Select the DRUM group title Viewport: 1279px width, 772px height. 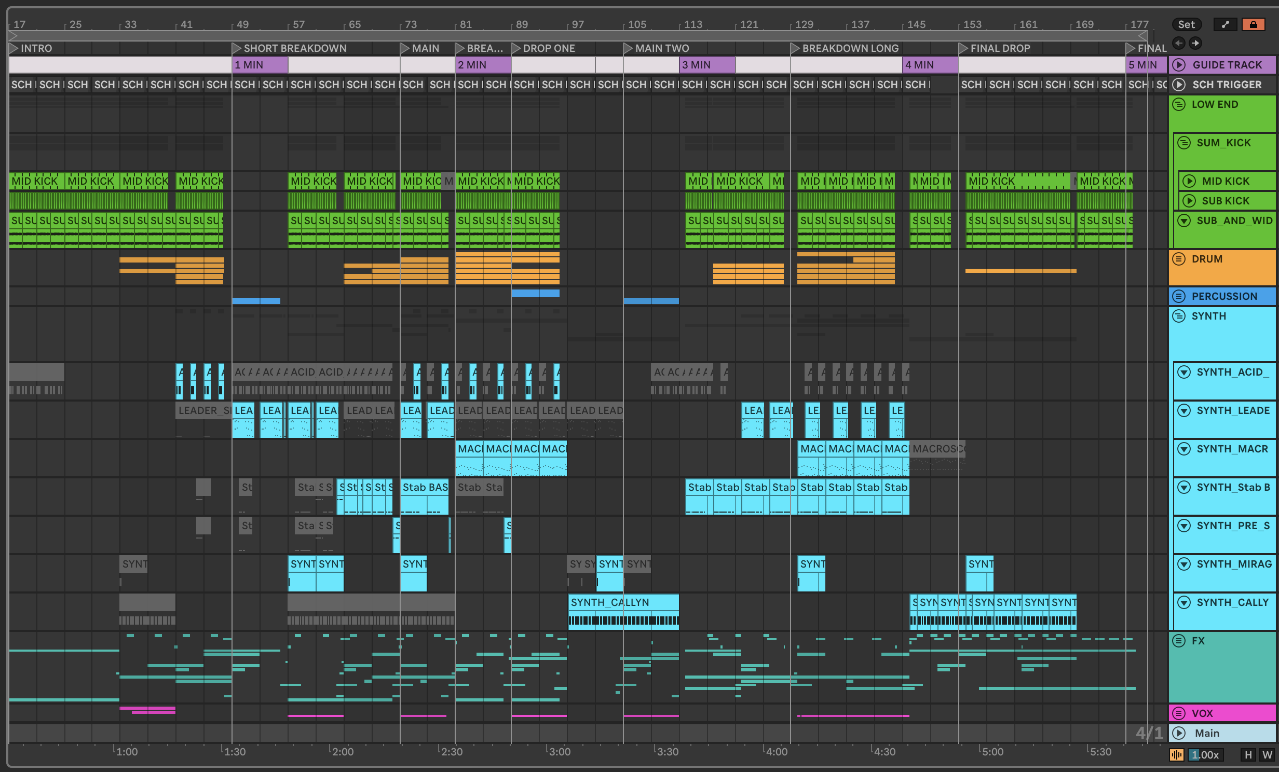[1207, 259]
